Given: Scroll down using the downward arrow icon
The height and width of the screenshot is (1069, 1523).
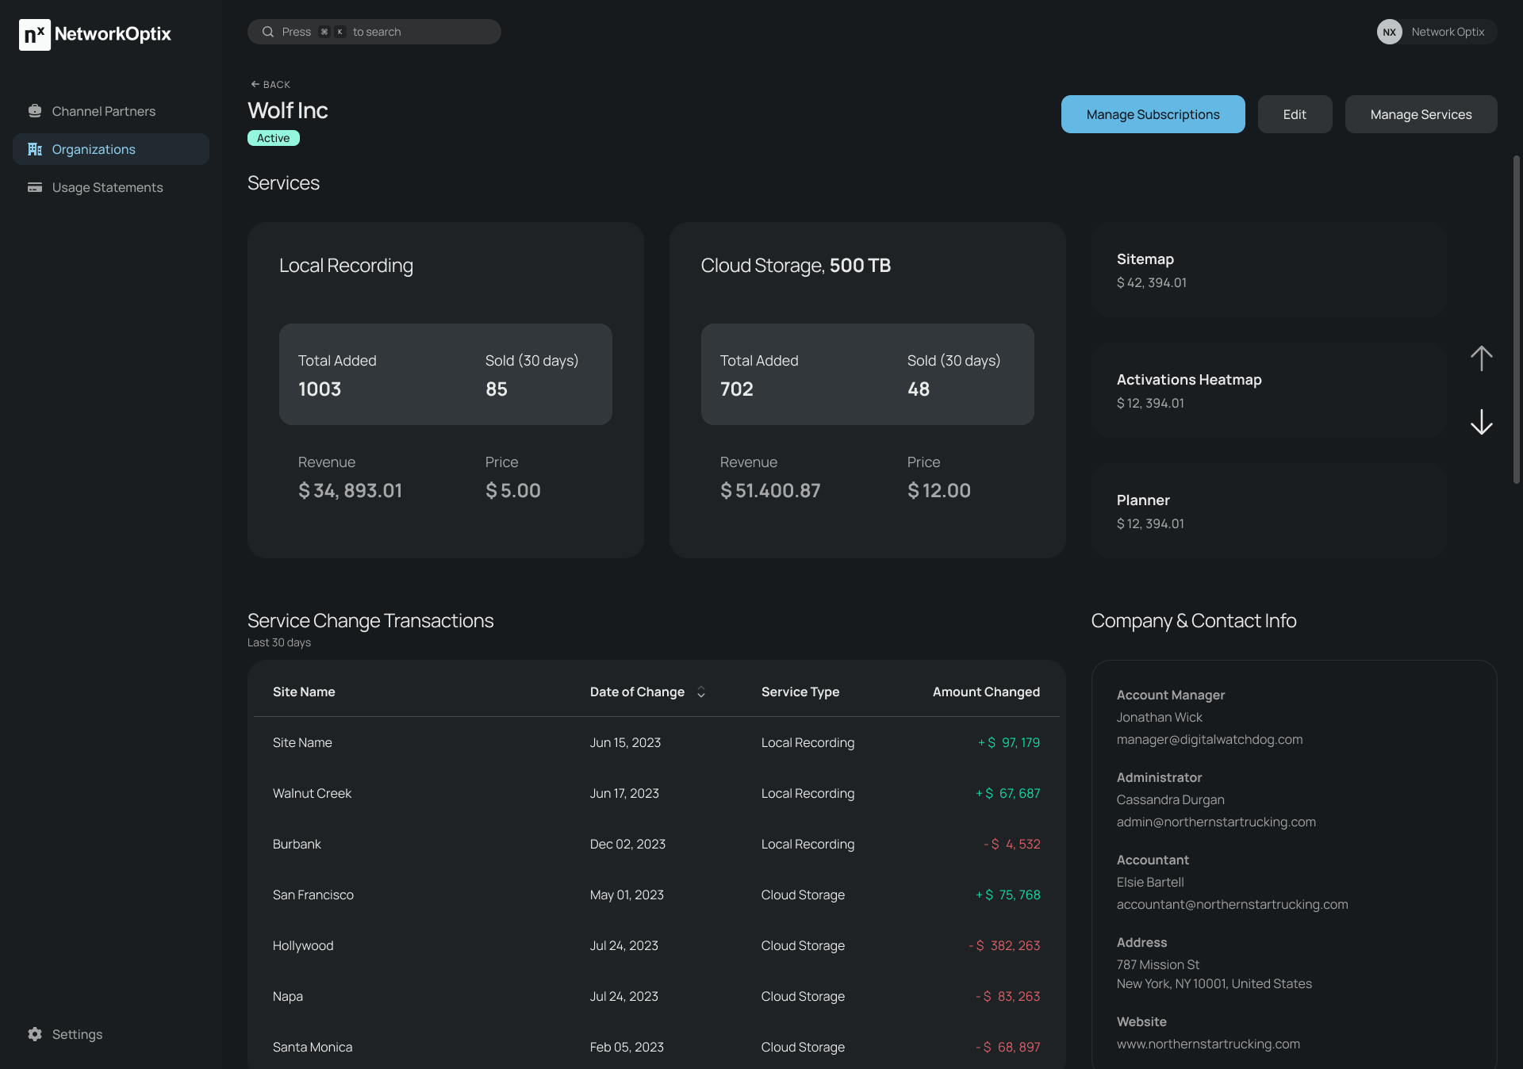Looking at the screenshot, I should click(x=1481, y=422).
